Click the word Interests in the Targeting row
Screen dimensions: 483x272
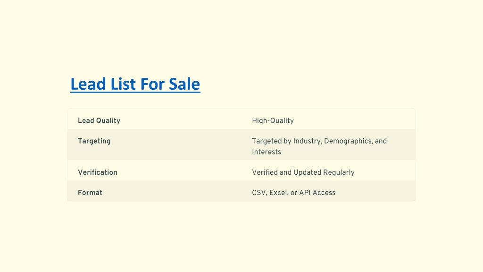tap(266, 152)
